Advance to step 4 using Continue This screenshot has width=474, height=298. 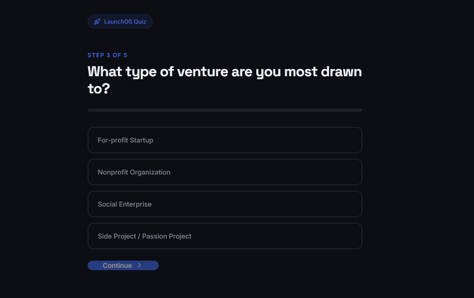tap(123, 265)
